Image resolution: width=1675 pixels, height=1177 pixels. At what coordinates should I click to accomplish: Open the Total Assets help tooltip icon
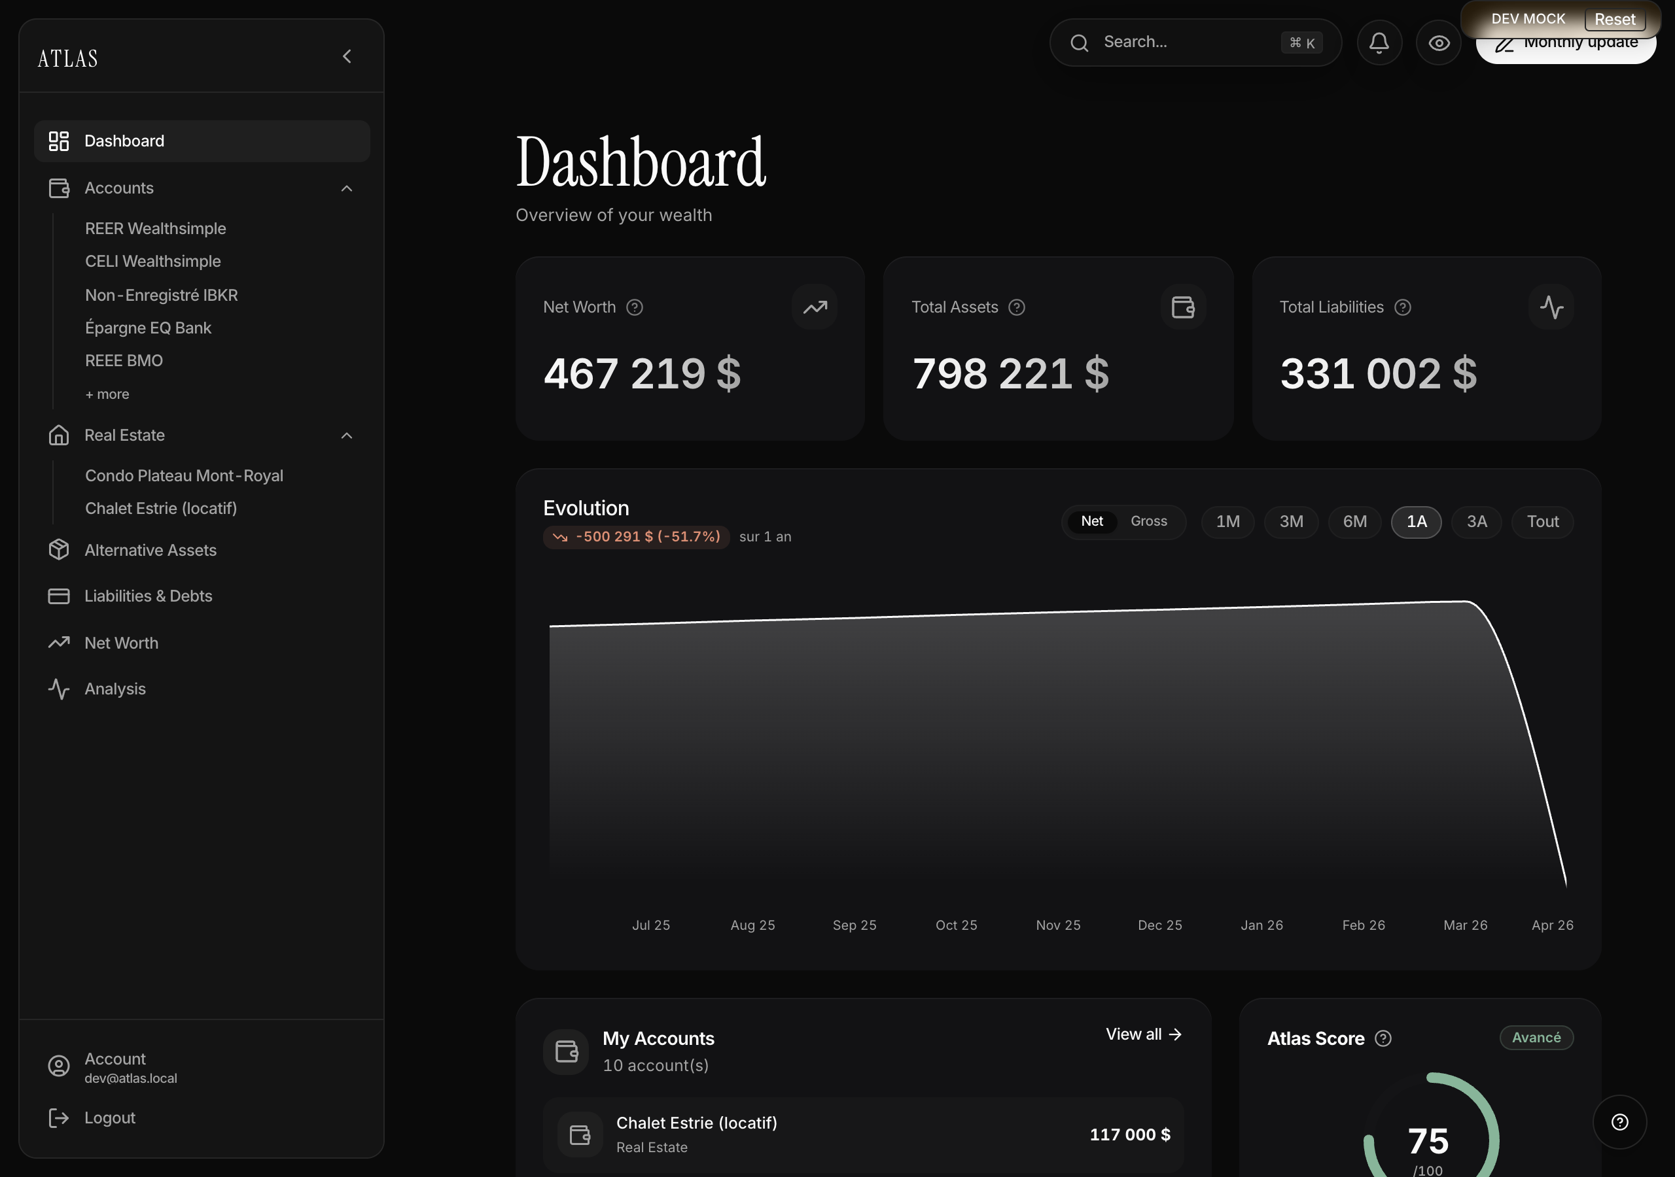[x=1016, y=307]
